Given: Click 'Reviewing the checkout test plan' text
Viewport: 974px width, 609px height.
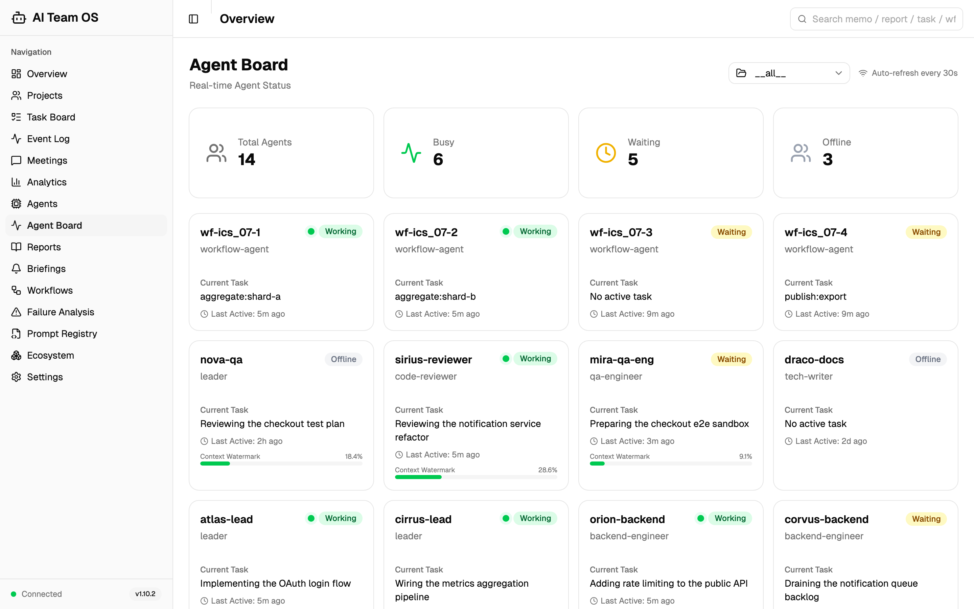Looking at the screenshot, I should (x=272, y=424).
